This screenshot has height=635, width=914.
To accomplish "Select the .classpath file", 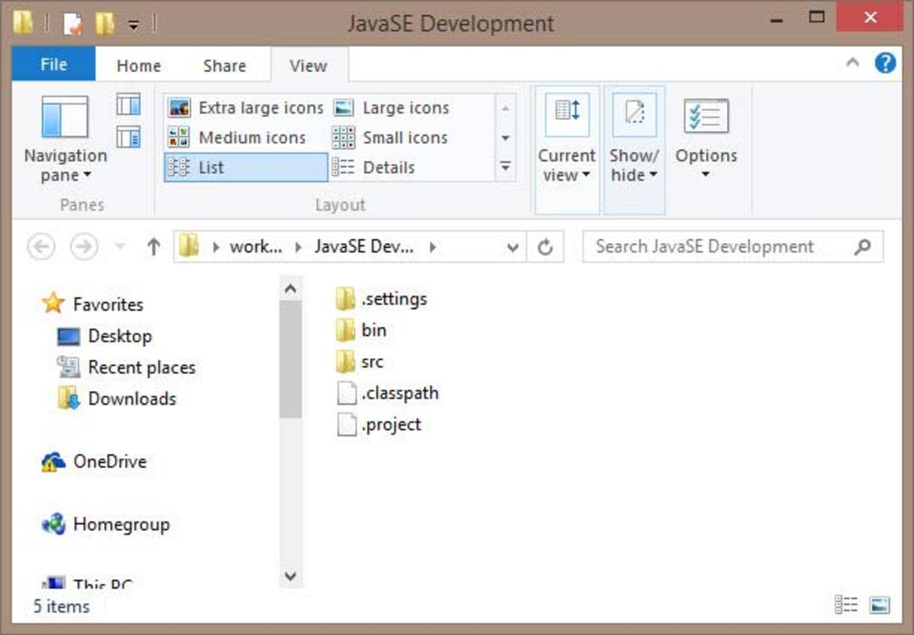I will [x=388, y=393].
